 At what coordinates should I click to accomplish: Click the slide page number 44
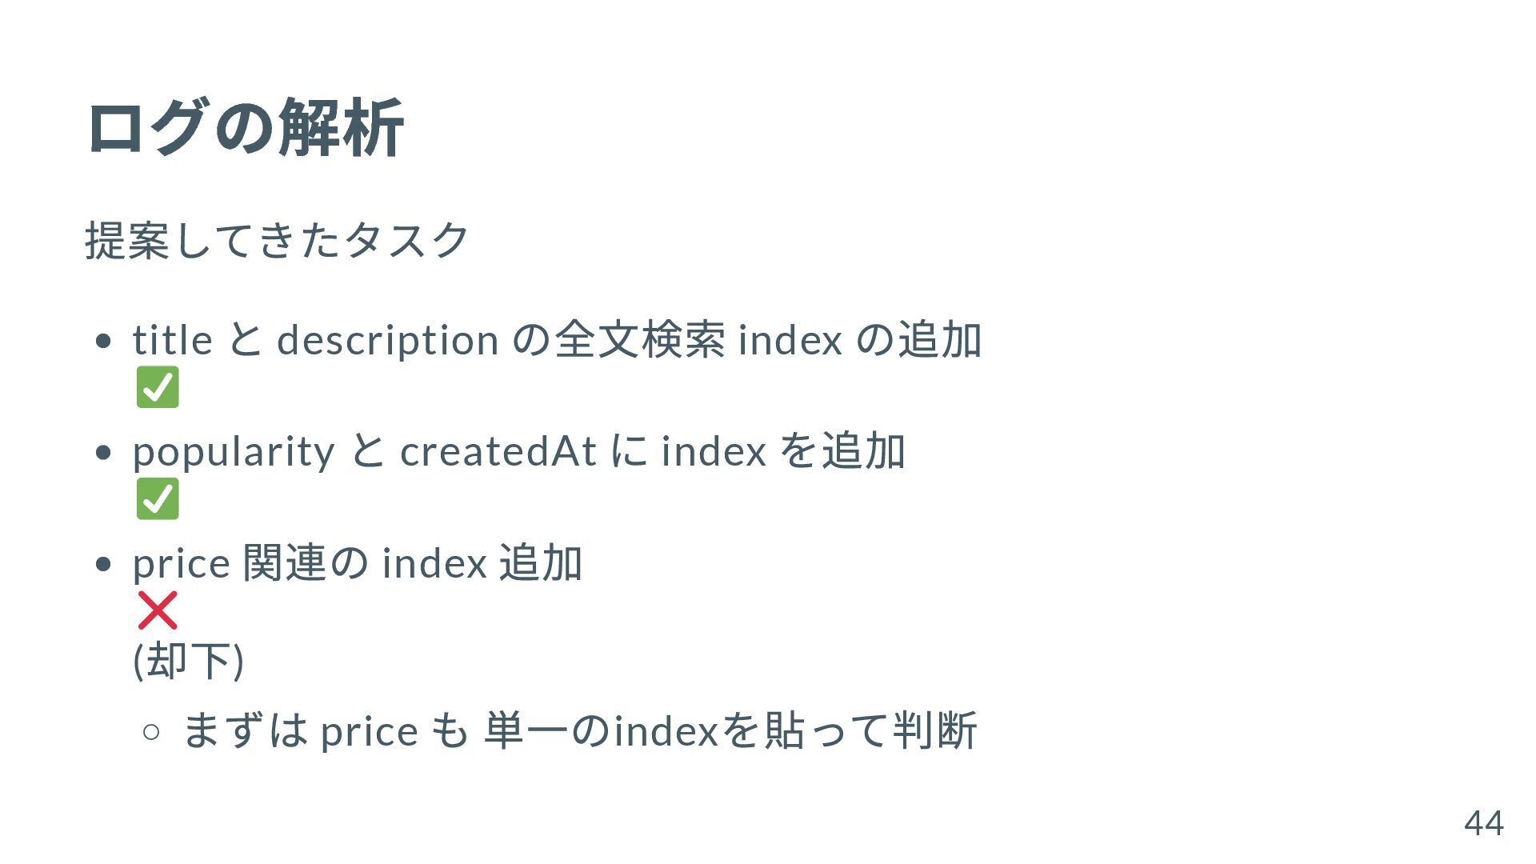pos(1484,823)
